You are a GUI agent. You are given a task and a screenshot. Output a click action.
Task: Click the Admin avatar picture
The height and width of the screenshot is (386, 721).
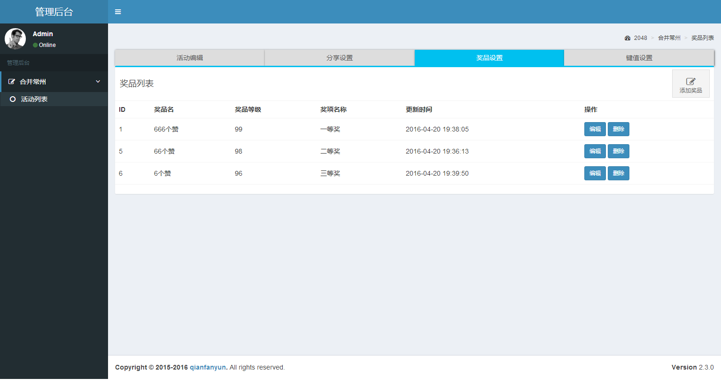(x=15, y=39)
